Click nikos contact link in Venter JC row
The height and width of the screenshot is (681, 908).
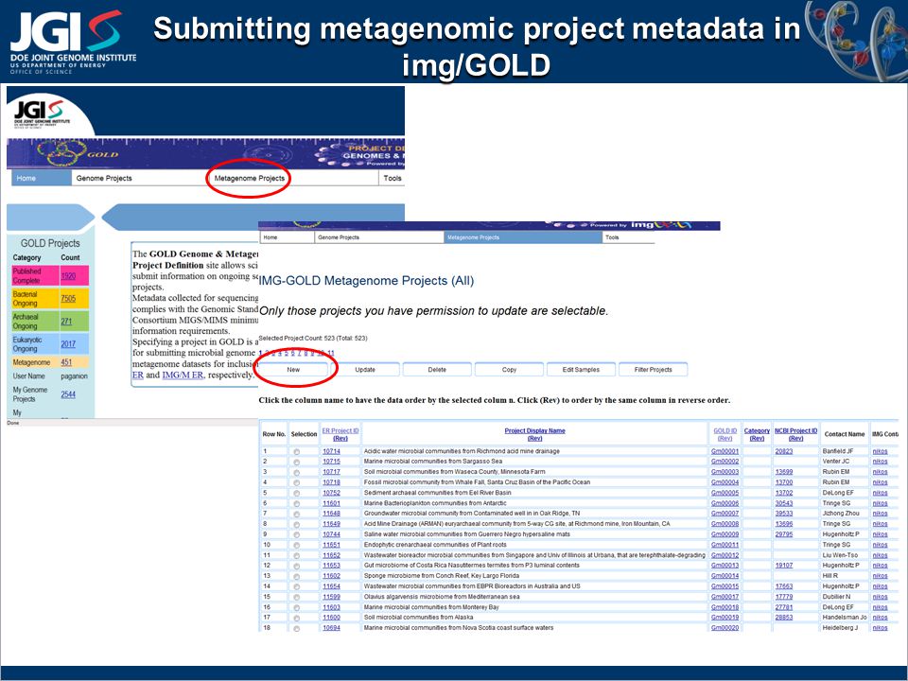pos(880,462)
